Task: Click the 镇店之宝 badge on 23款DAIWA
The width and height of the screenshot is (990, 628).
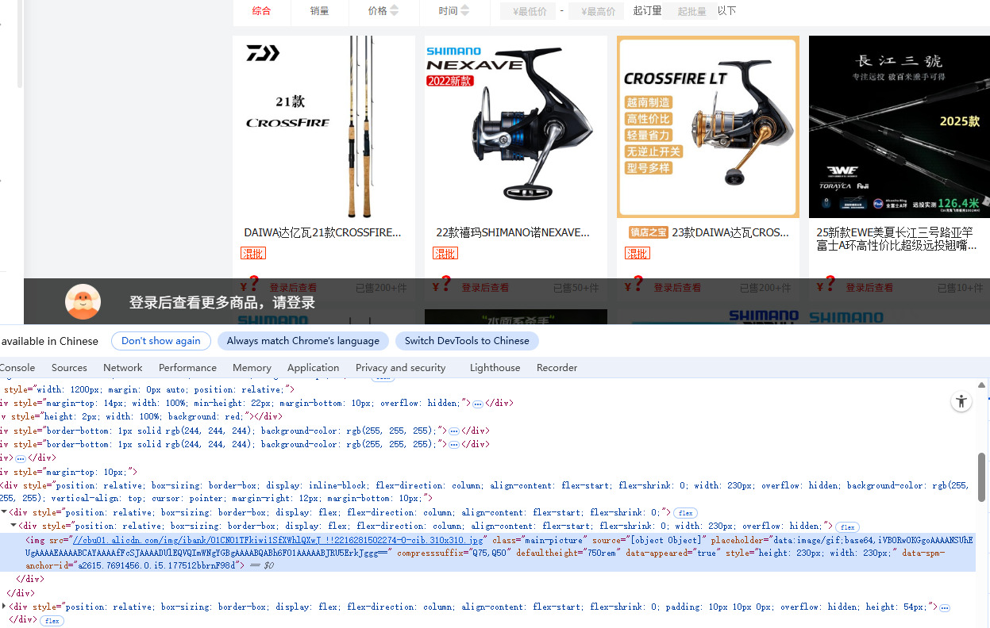Action: pos(649,232)
